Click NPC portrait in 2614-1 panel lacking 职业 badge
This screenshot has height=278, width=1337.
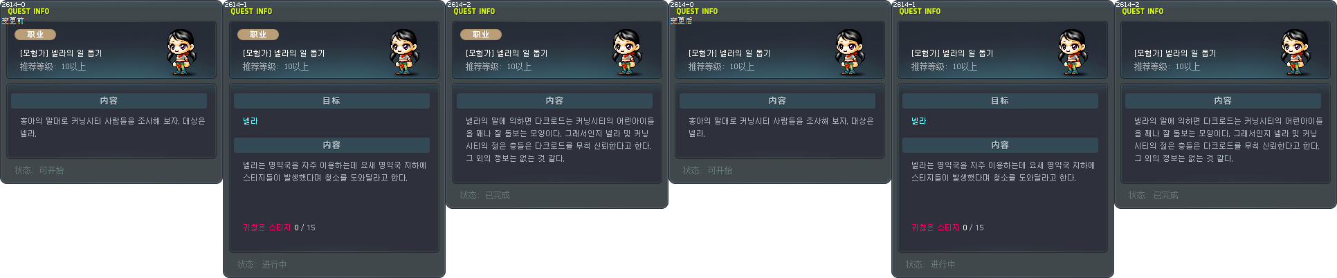(x=1073, y=52)
